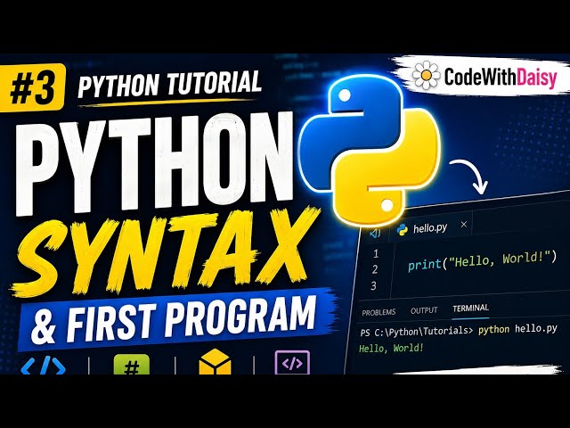Close the hello.py editor tab
This screenshot has width=570, height=428.
(x=463, y=225)
